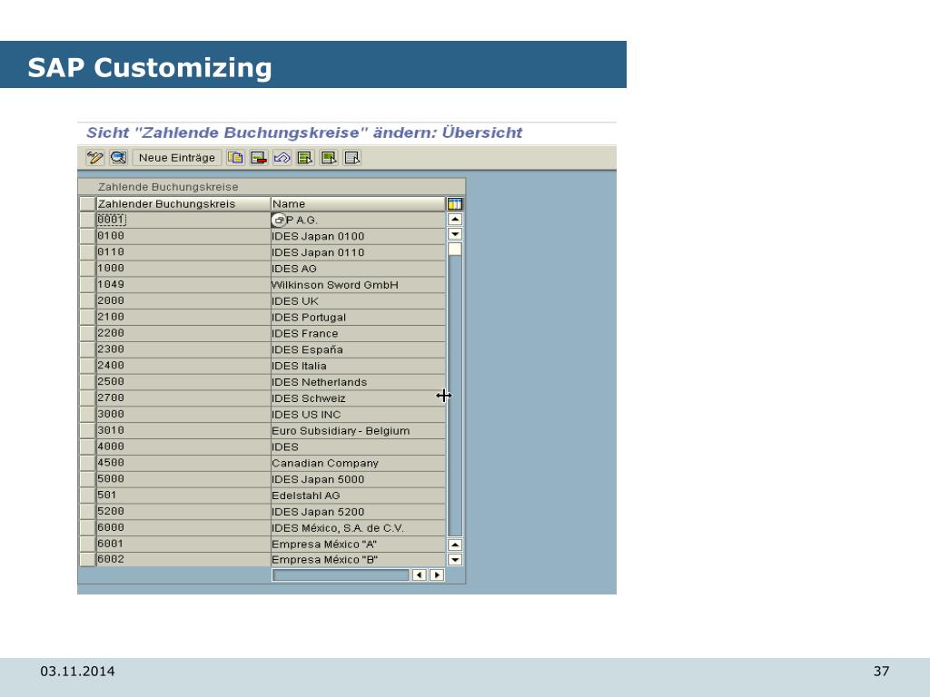Click the upper scroll up arrow
The width and height of the screenshot is (930, 697).
coord(455,220)
